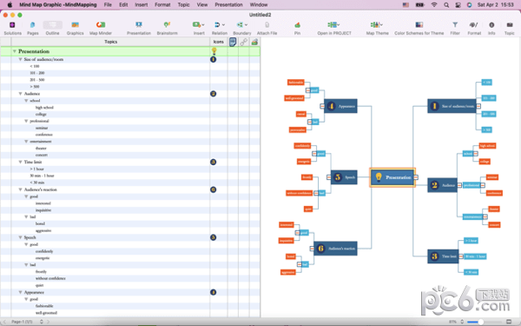The image size is (521, 326).
Task: Open the Insert menu
Action: (x=142, y=4)
